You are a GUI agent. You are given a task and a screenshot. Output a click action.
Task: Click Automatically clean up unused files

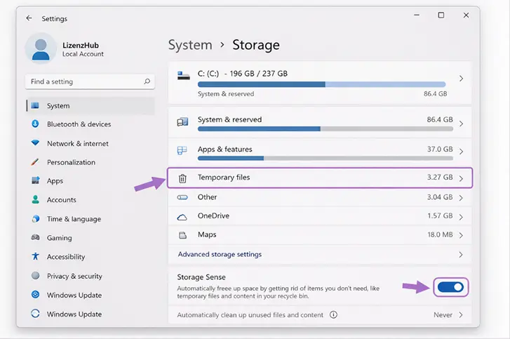pyautogui.click(x=250, y=315)
